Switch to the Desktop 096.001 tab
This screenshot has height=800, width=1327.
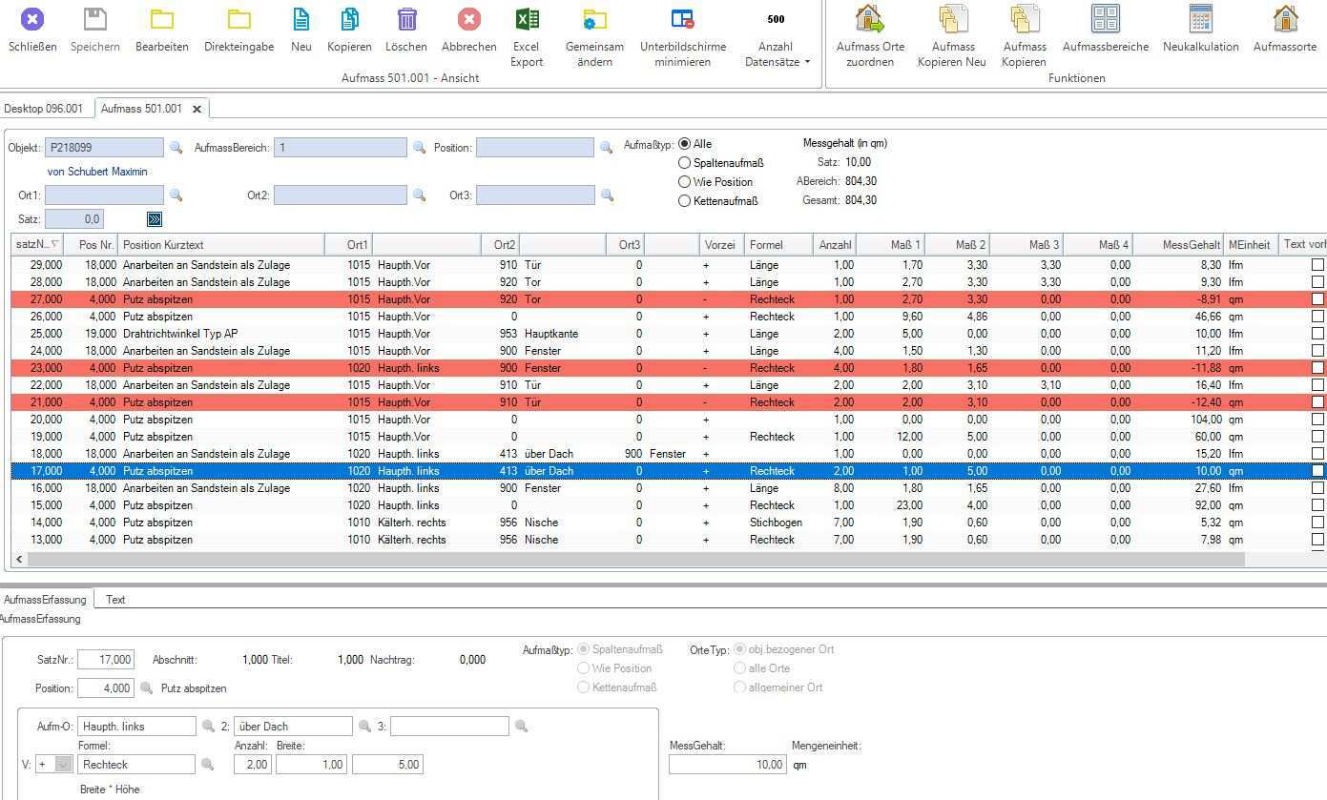pos(43,109)
